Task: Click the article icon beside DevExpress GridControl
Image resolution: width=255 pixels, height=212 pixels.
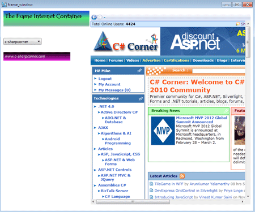Action: point(151,191)
